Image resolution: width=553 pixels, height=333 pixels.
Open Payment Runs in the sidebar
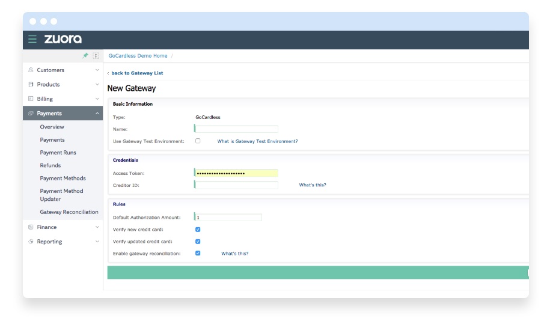click(x=58, y=153)
